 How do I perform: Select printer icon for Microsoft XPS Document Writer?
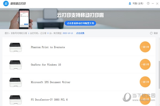pyautogui.click(x=15, y=82)
